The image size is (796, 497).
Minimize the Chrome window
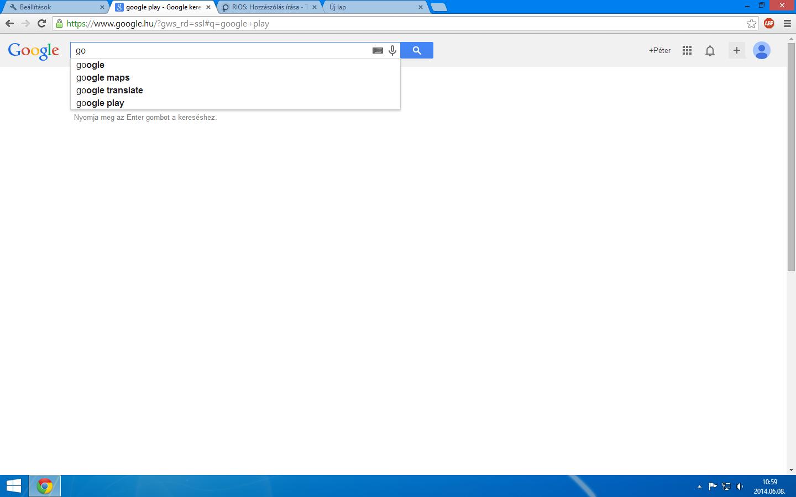click(x=747, y=5)
